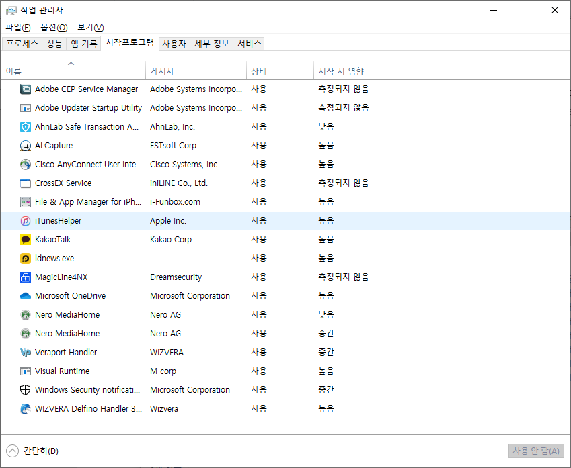Screen dimensions: 571x468
Task: Click the i-Funbox File & App Manager icon
Action: click(25, 202)
